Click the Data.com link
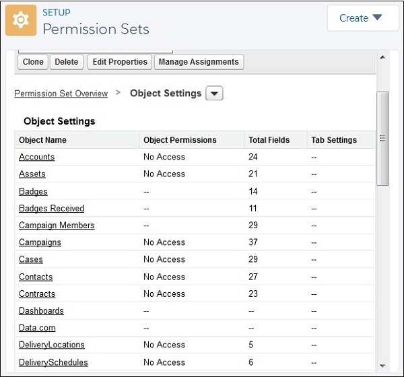The width and height of the screenshot is (404, 377). tap(37, 328)
